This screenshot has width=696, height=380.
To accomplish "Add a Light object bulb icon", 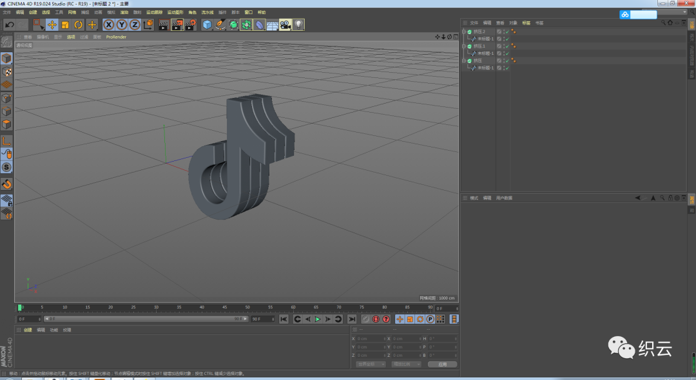I will tap(299, 25).
